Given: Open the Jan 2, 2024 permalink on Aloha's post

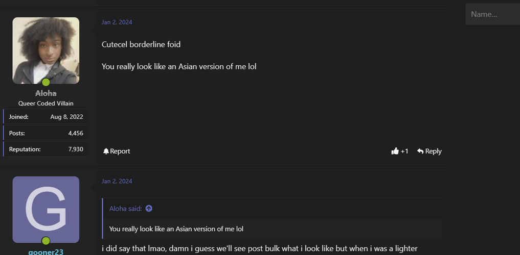Looking at the screenshot, I should (x=117, y=22).
